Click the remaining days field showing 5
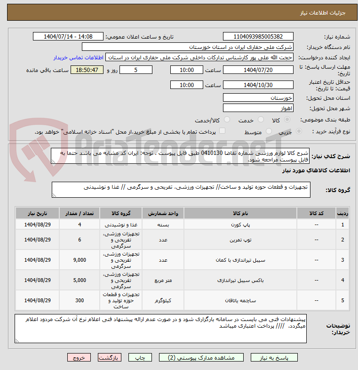This screenshot has width=358, height=370. coord(136,70)
